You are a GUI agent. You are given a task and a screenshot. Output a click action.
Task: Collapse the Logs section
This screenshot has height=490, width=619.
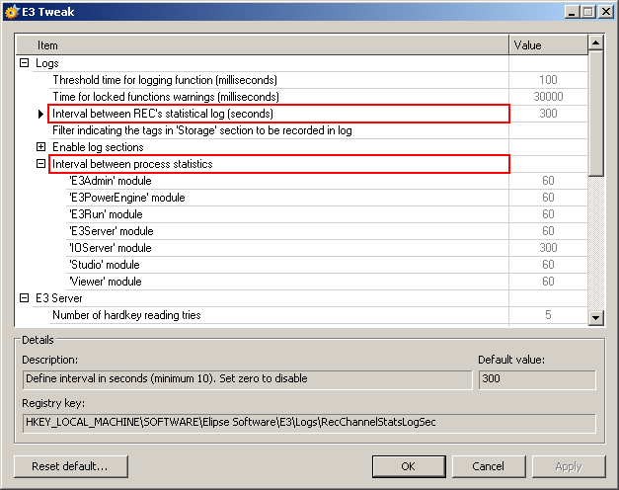pyautogui.click(x=25, y=63)
